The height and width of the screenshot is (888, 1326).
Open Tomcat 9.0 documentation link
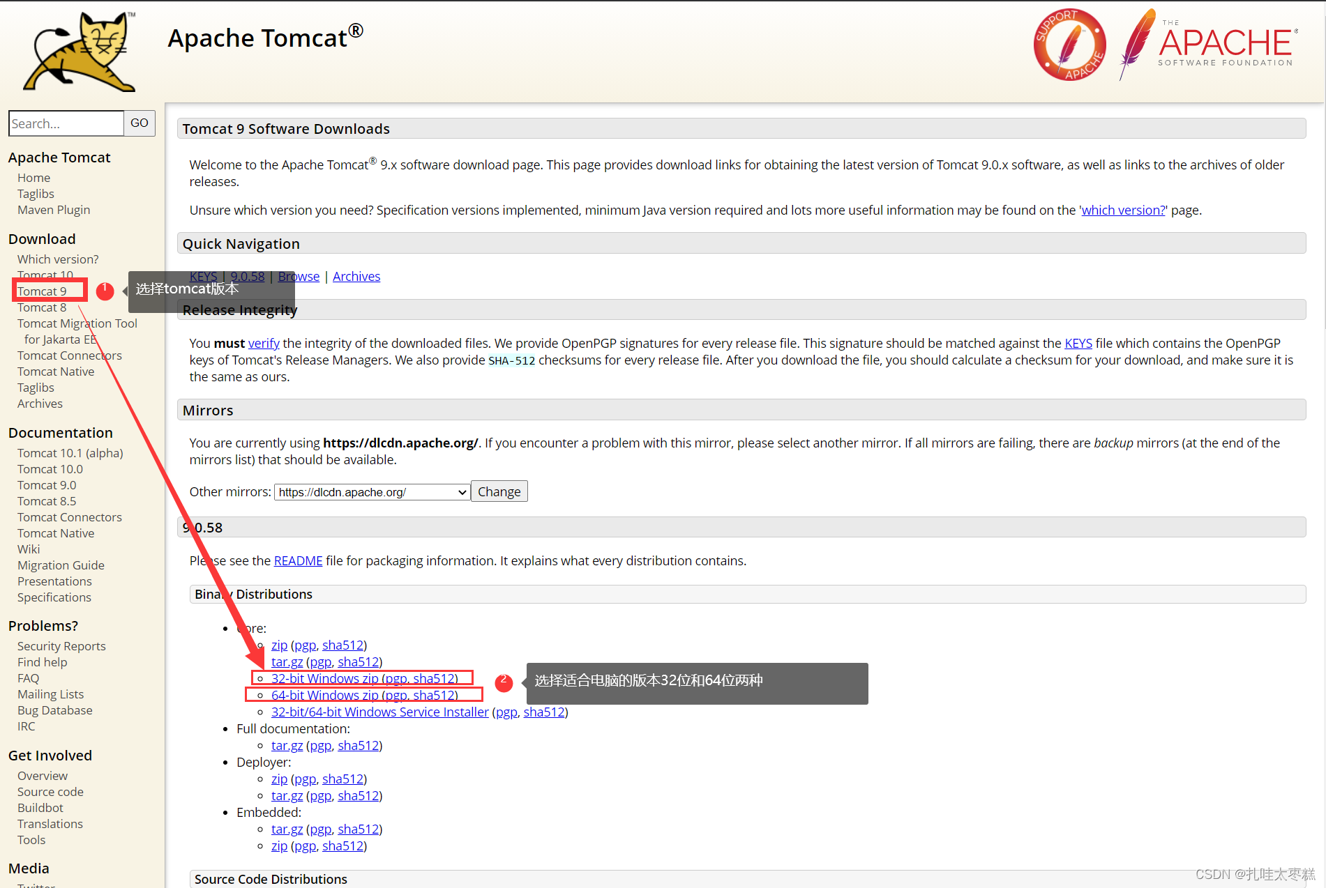pyautogui.click(x=47, y=485)
